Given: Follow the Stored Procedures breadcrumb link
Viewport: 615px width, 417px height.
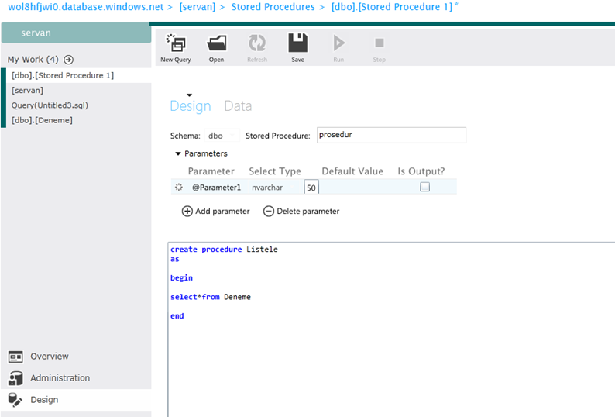Looking at the screenshot, I should (273, 7).
